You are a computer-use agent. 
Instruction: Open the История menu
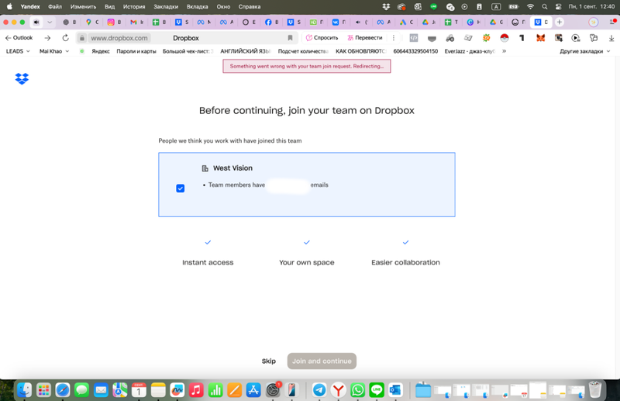pos(133,7)
